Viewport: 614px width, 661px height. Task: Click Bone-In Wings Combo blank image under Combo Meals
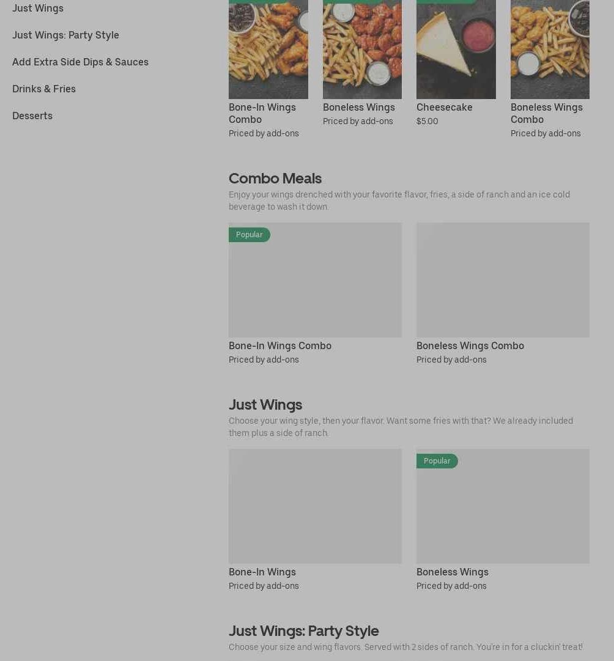315,280
